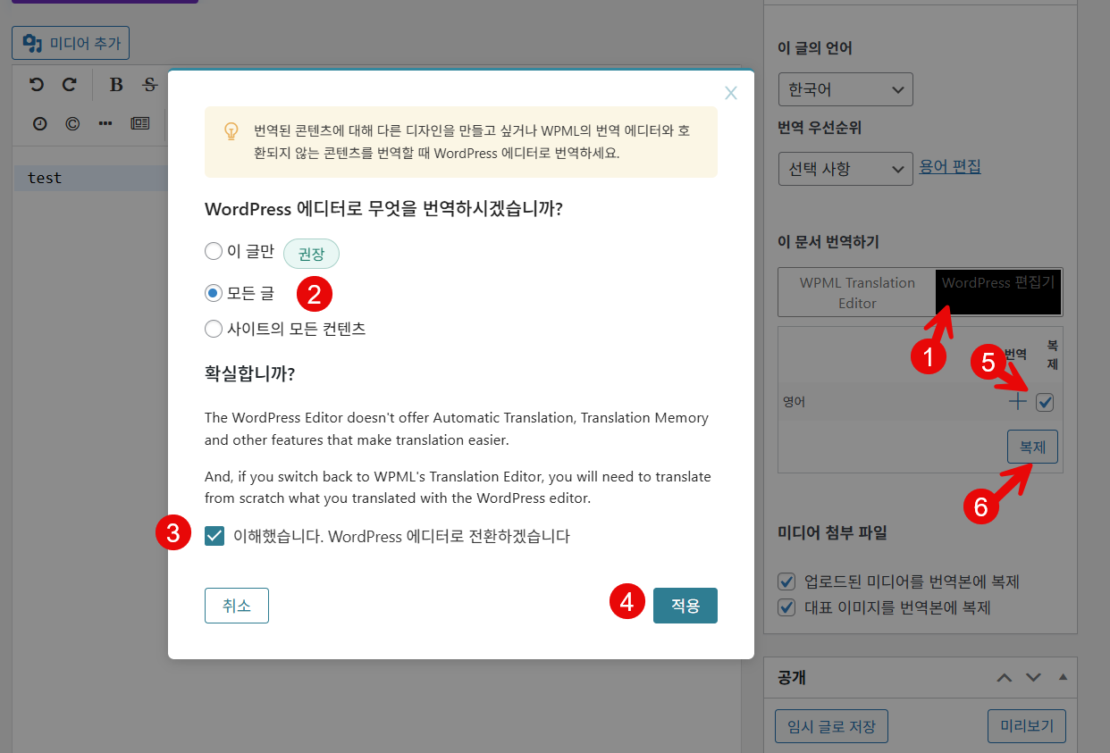This screenshot has height=753, width=1110.
Task: Select 사이트의 모든 컨텐츠 radio option
Action: 213,329
